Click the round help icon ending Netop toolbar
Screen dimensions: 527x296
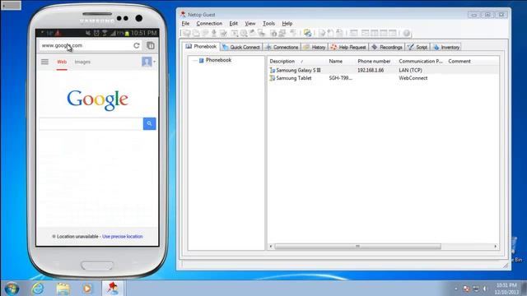(x=406, y=33)
